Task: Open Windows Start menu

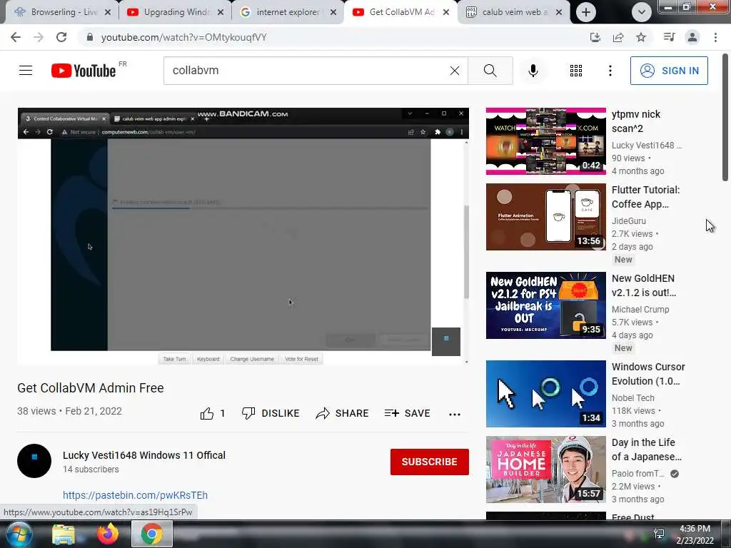Action: point(19,534)
